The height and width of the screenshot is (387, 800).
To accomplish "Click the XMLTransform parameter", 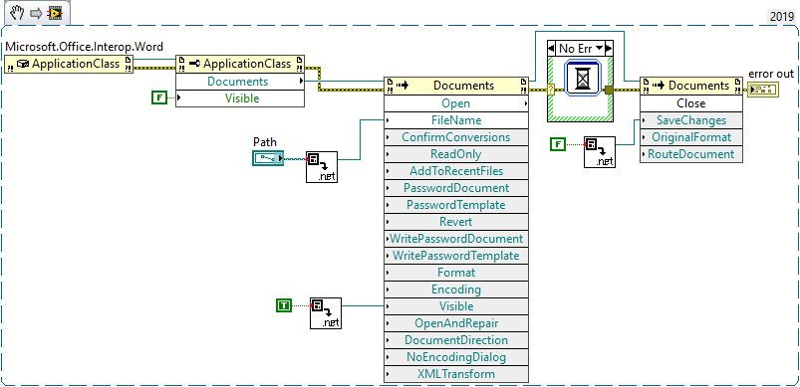I will point(456,374).
